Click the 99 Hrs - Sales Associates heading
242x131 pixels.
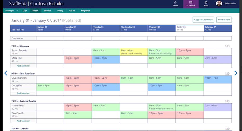(x=23, y=74)
